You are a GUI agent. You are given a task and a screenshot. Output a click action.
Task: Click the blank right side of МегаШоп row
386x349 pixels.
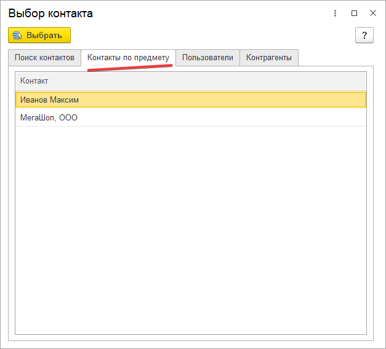tap(277, 117)
